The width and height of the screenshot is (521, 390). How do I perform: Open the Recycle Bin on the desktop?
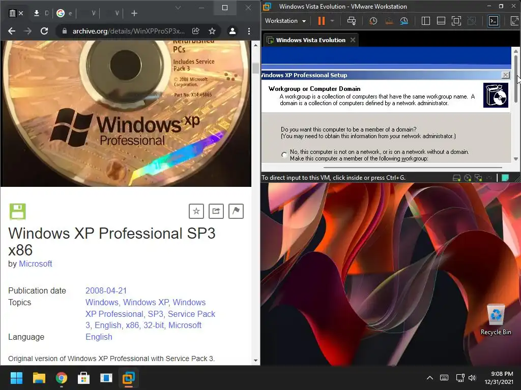pos(496,320)
